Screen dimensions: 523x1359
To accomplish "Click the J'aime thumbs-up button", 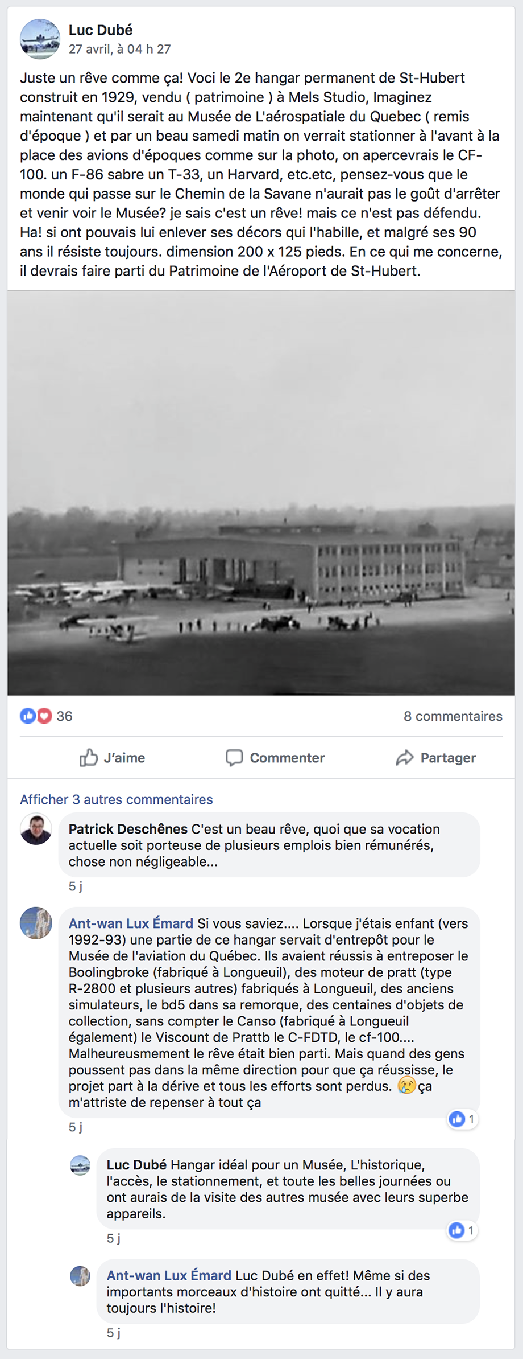I will tap(112, 758).
